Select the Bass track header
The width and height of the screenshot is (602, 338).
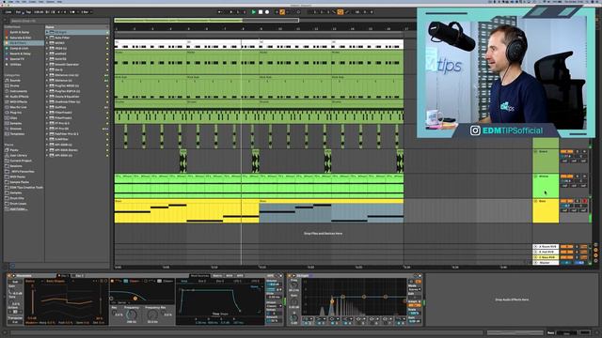(546, 210)
